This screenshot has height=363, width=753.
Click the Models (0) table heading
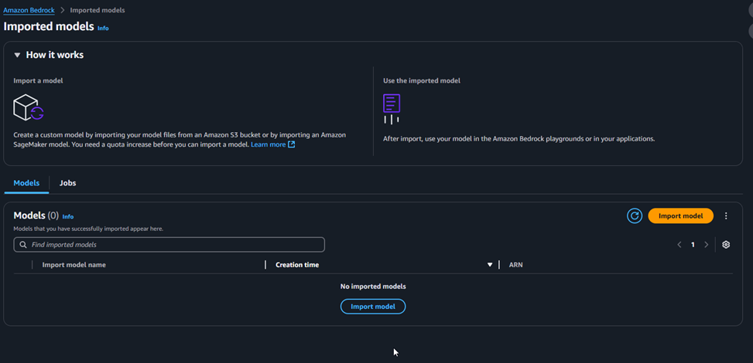36,215
